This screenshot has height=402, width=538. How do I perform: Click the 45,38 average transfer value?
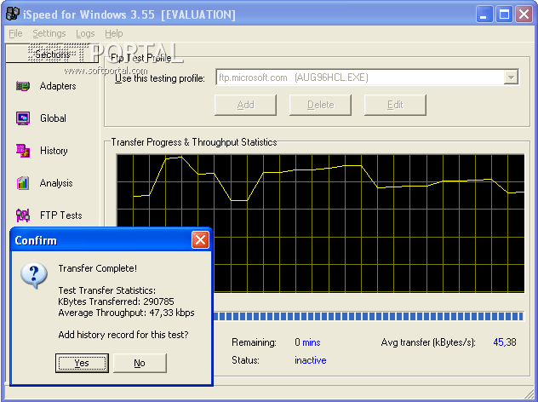(x=504, y=342)
